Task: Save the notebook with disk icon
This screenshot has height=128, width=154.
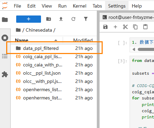Action: pyautogui.click(x=105, y=27)
